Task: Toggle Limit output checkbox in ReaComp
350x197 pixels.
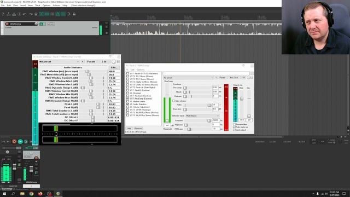Action: 235,130
